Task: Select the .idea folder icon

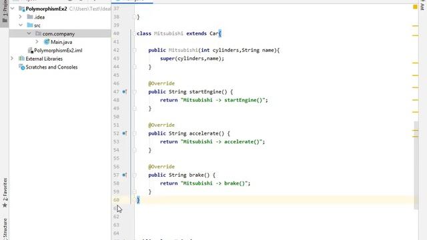Action: point(30,17)
